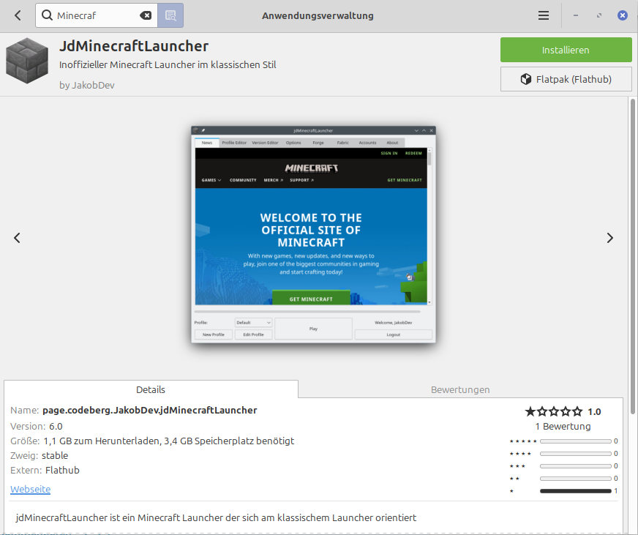
Task: Click the author text 'by JakobDev'
Action: pos(86,85)
